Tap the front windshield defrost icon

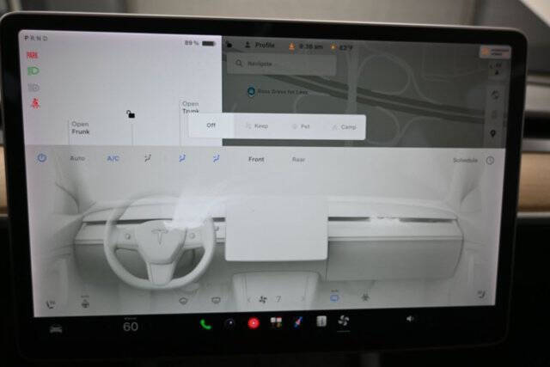pos(183,301)
